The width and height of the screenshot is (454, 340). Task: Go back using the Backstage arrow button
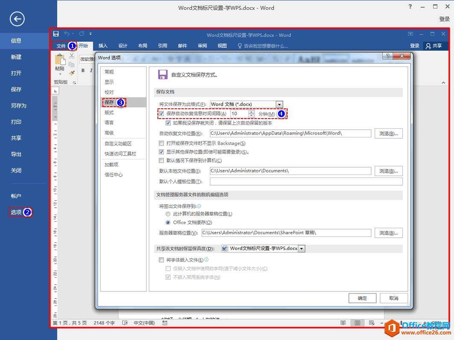coord(17,19)
